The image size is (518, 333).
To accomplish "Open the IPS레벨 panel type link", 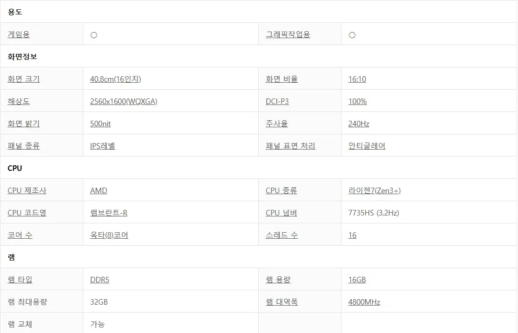I will (103, 146).
